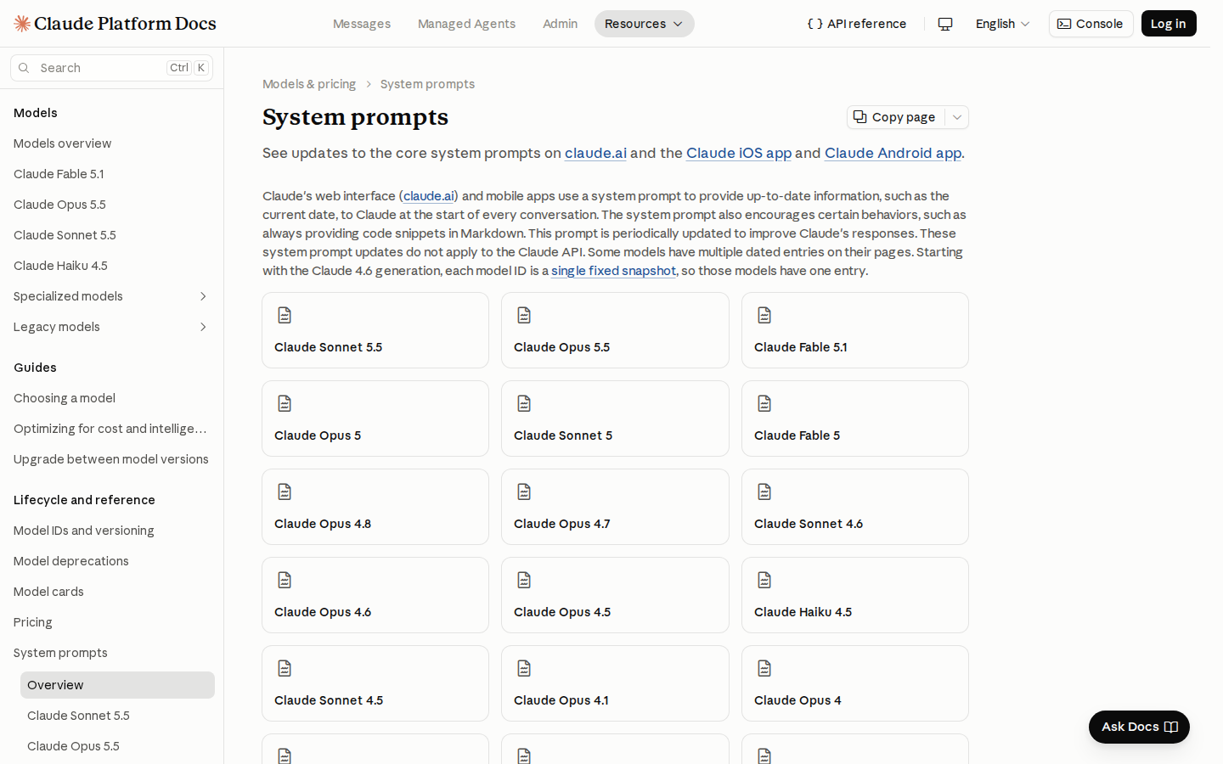Image resolution: width=1223 pixels, height=764 pixels.
Task: Open Model cards in the sidebar
Action: [x=48, y=592]
